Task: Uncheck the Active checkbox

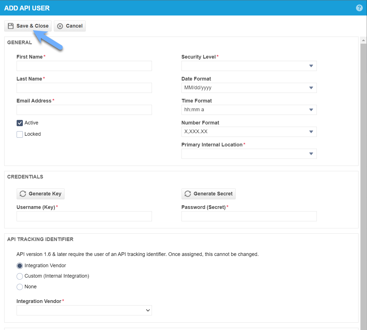Action: click(19, 123)
